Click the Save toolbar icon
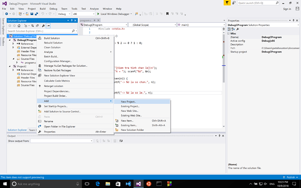Viewport: 301px width, 188px height. 32,14
